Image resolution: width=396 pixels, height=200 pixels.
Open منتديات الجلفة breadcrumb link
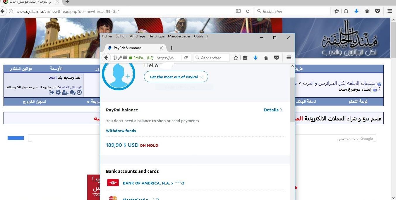point(339,83)
